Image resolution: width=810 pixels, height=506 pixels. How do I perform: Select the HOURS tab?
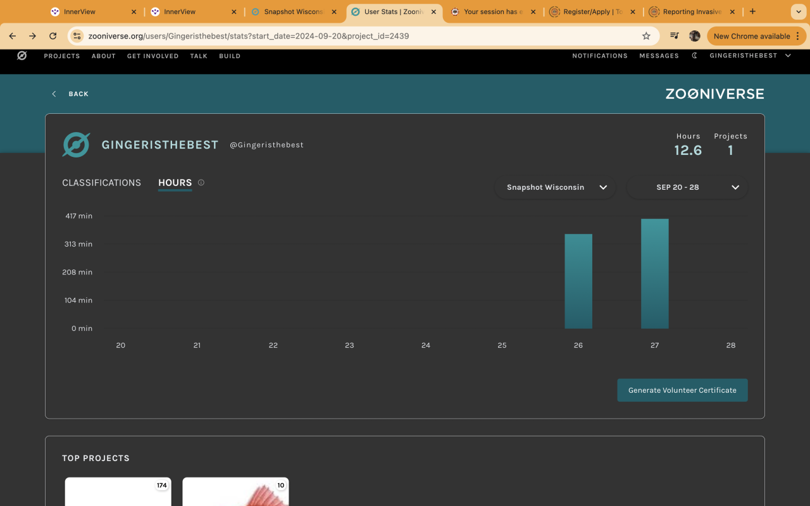point(175,183)
